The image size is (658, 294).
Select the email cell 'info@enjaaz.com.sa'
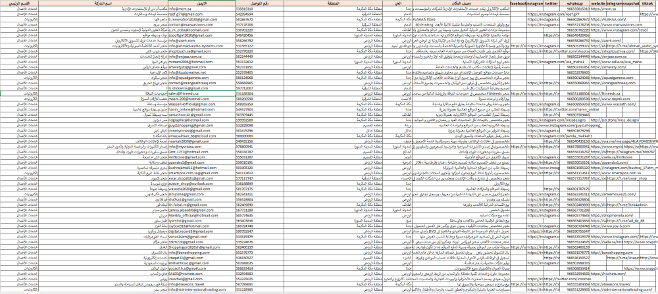(x=201, y=57)
